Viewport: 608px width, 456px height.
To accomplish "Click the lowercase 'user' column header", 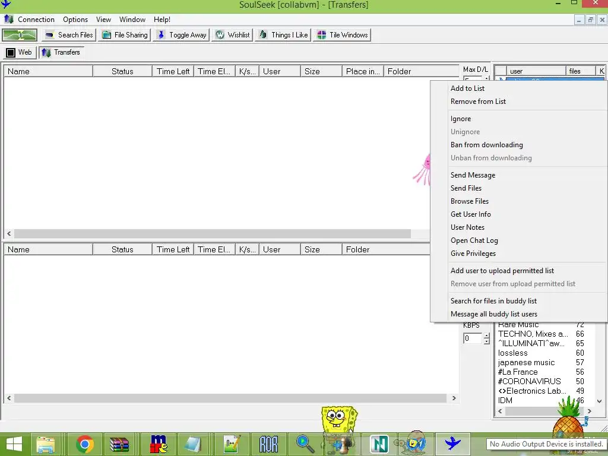I will (536, 71).
